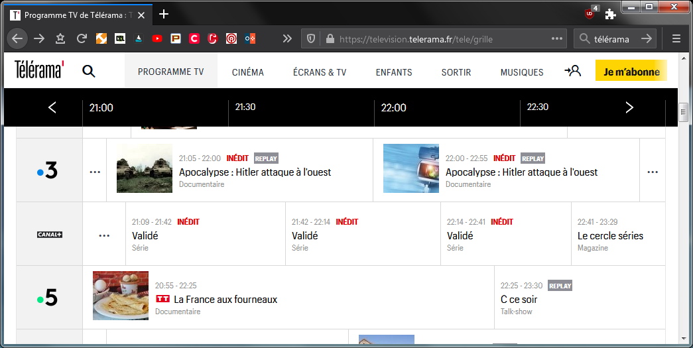Open PROGRAMME TV menu item
The width and height of the screenshot is (693, 348).
coord(170,72)
